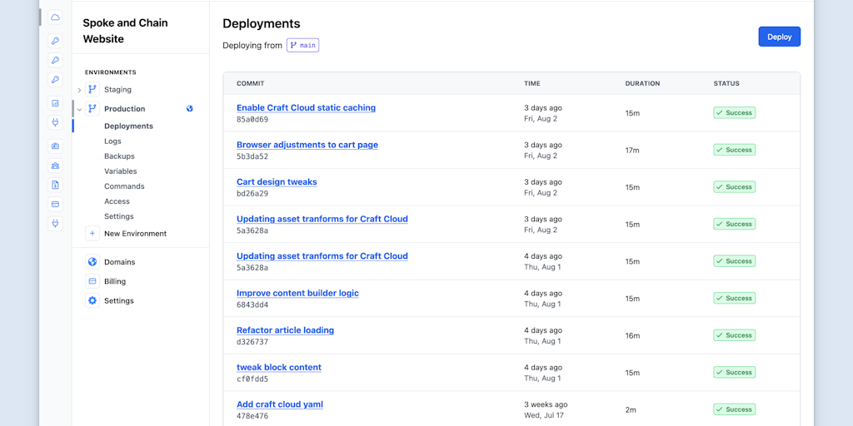Click the cloud icon in the left rail
Image resolution: width=853 pixels, height=426 pixels.
55,17
